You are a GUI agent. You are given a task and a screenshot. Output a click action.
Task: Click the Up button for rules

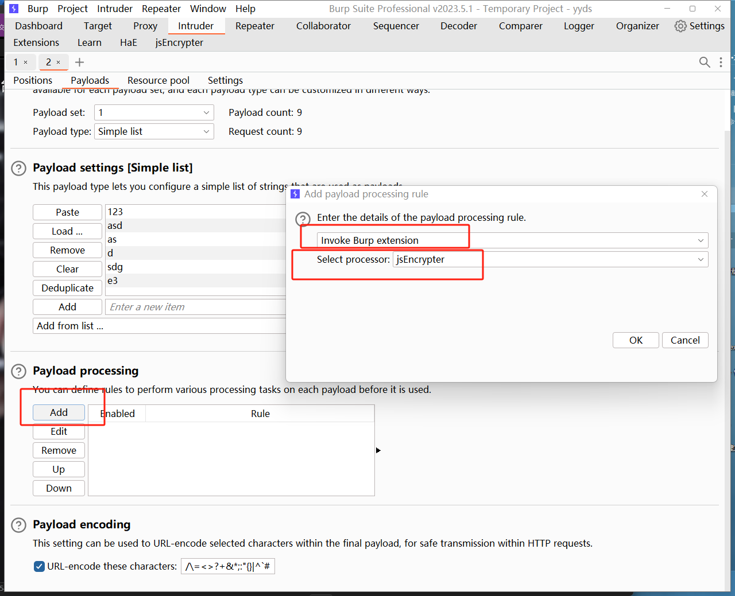(59, 469)
